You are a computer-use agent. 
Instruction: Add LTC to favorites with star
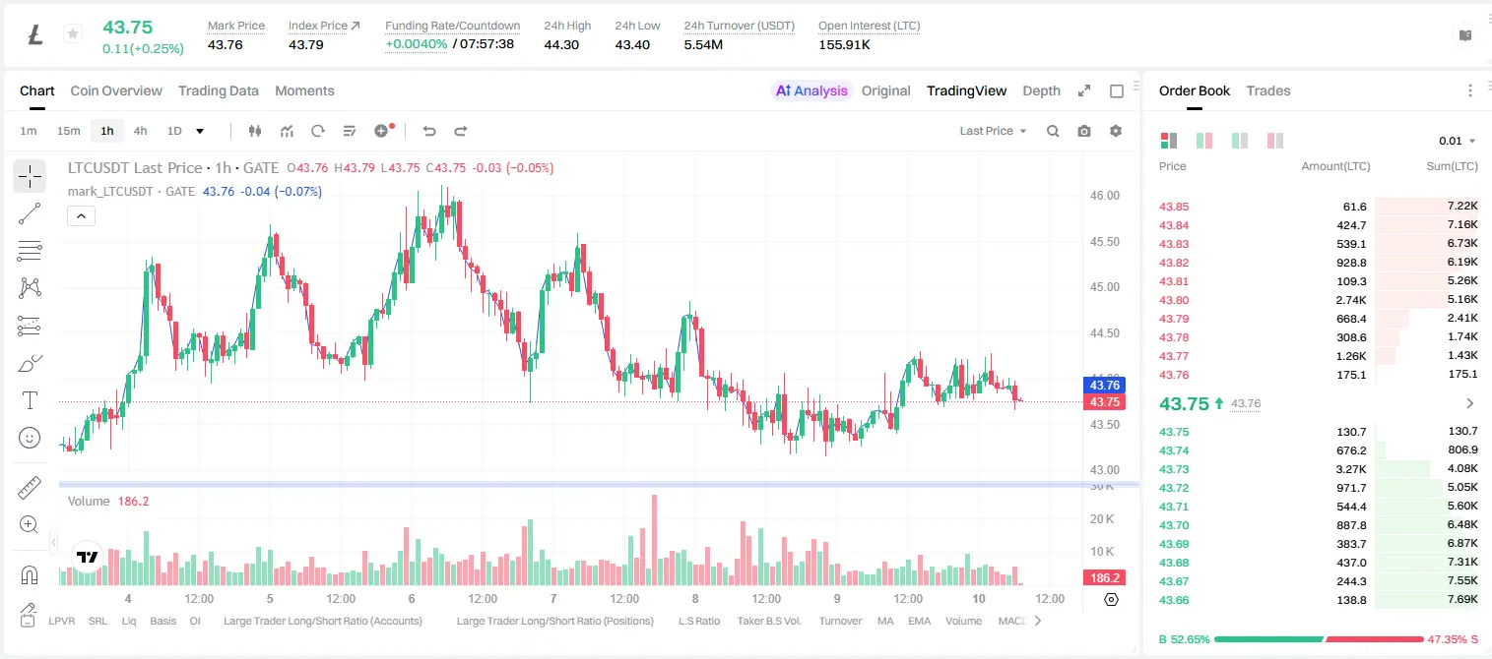tap(73, 34)
